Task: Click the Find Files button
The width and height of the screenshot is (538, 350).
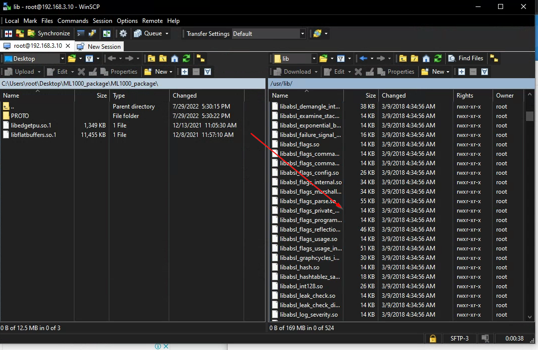Action: [x=466, y=58]
